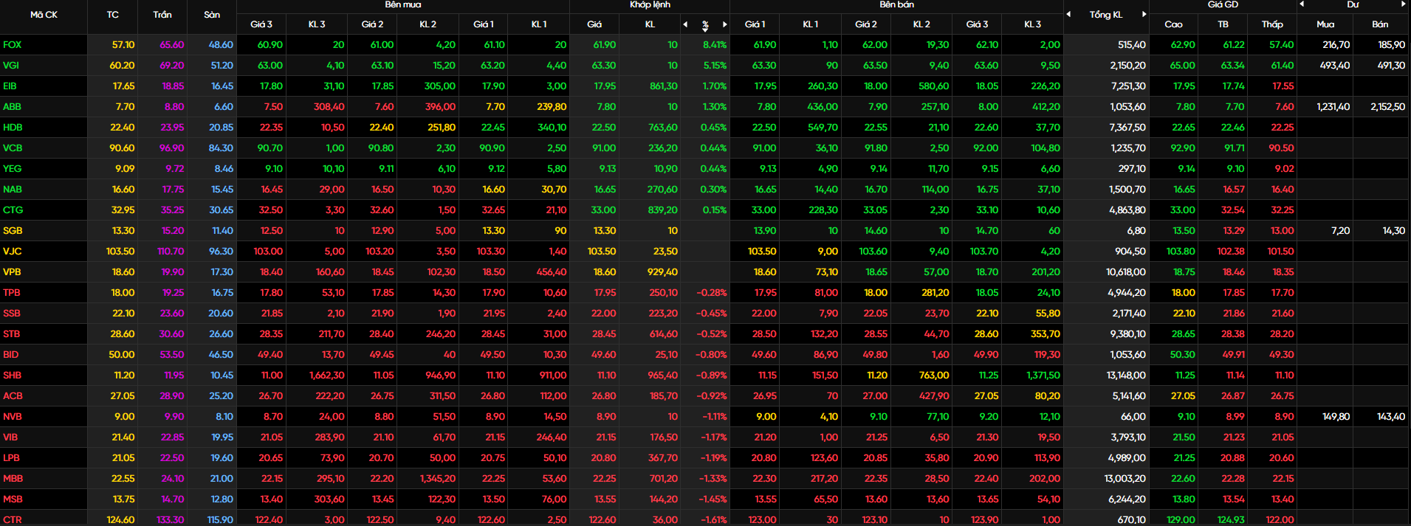Open the NAB stock symbol
Screen dimensions: 1411x526
13,190
